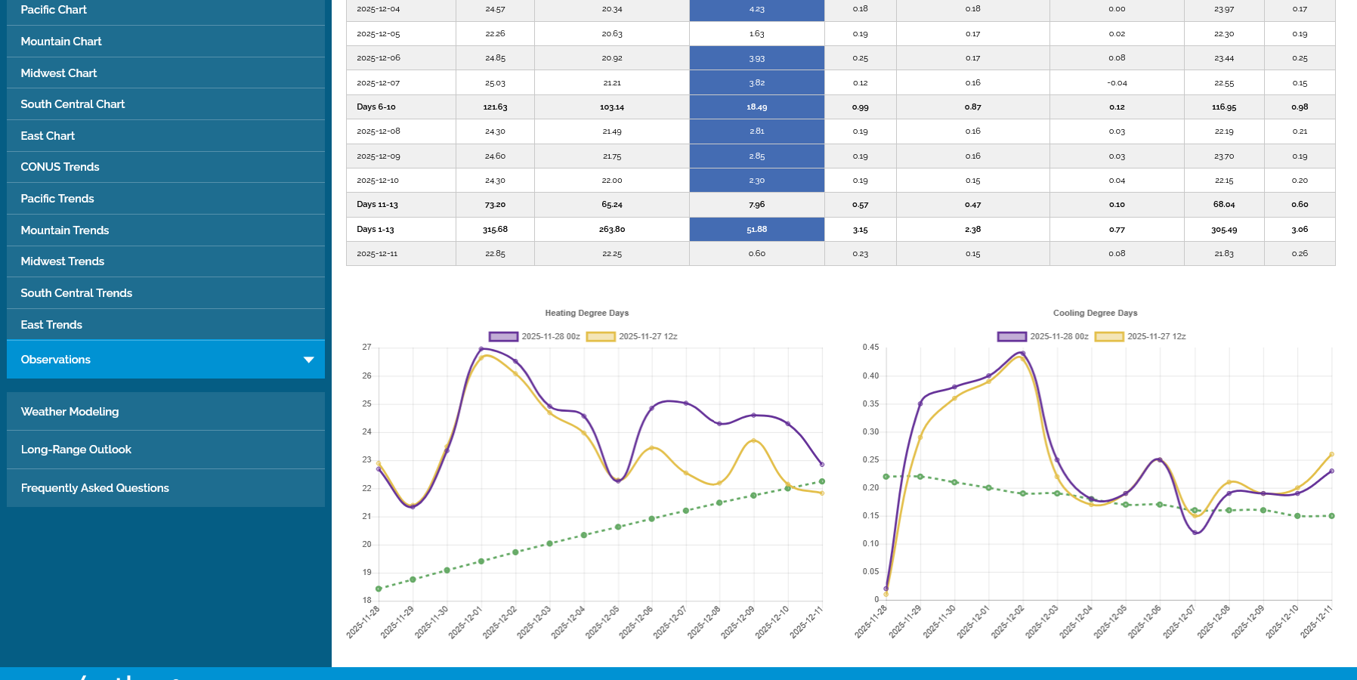
Task: Navigate to Midwest Trends
Action: click(x=63, y=261)
